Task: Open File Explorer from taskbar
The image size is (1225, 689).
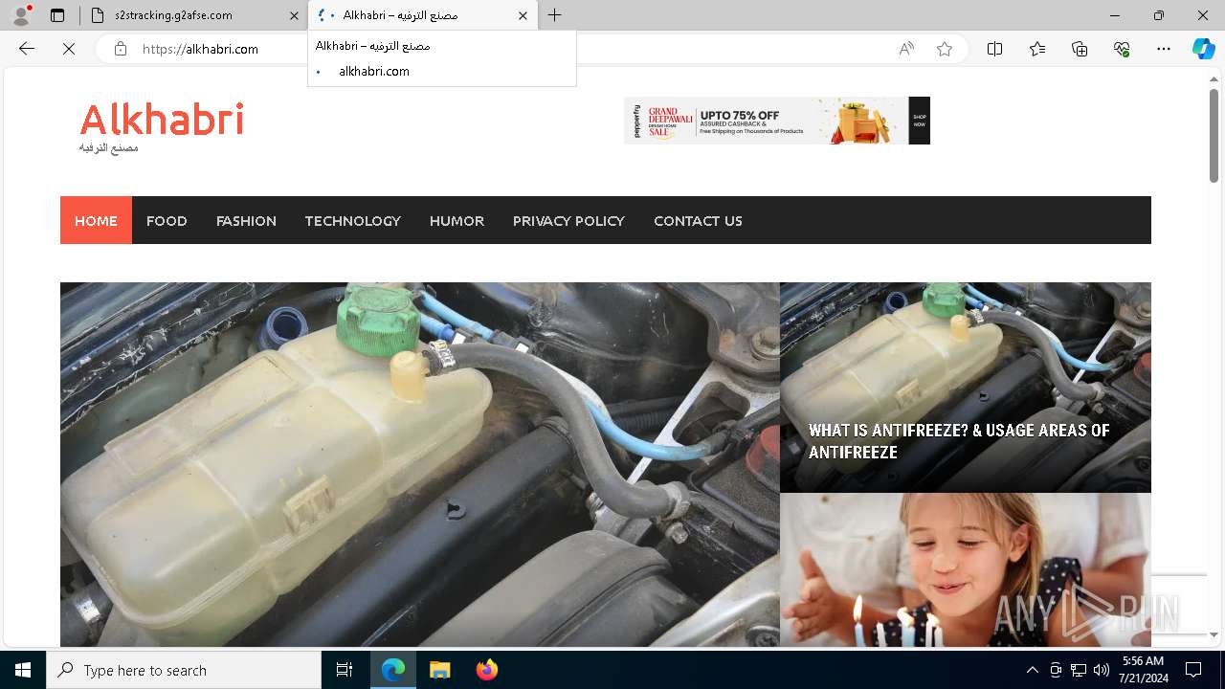Action: click(439, 670)
